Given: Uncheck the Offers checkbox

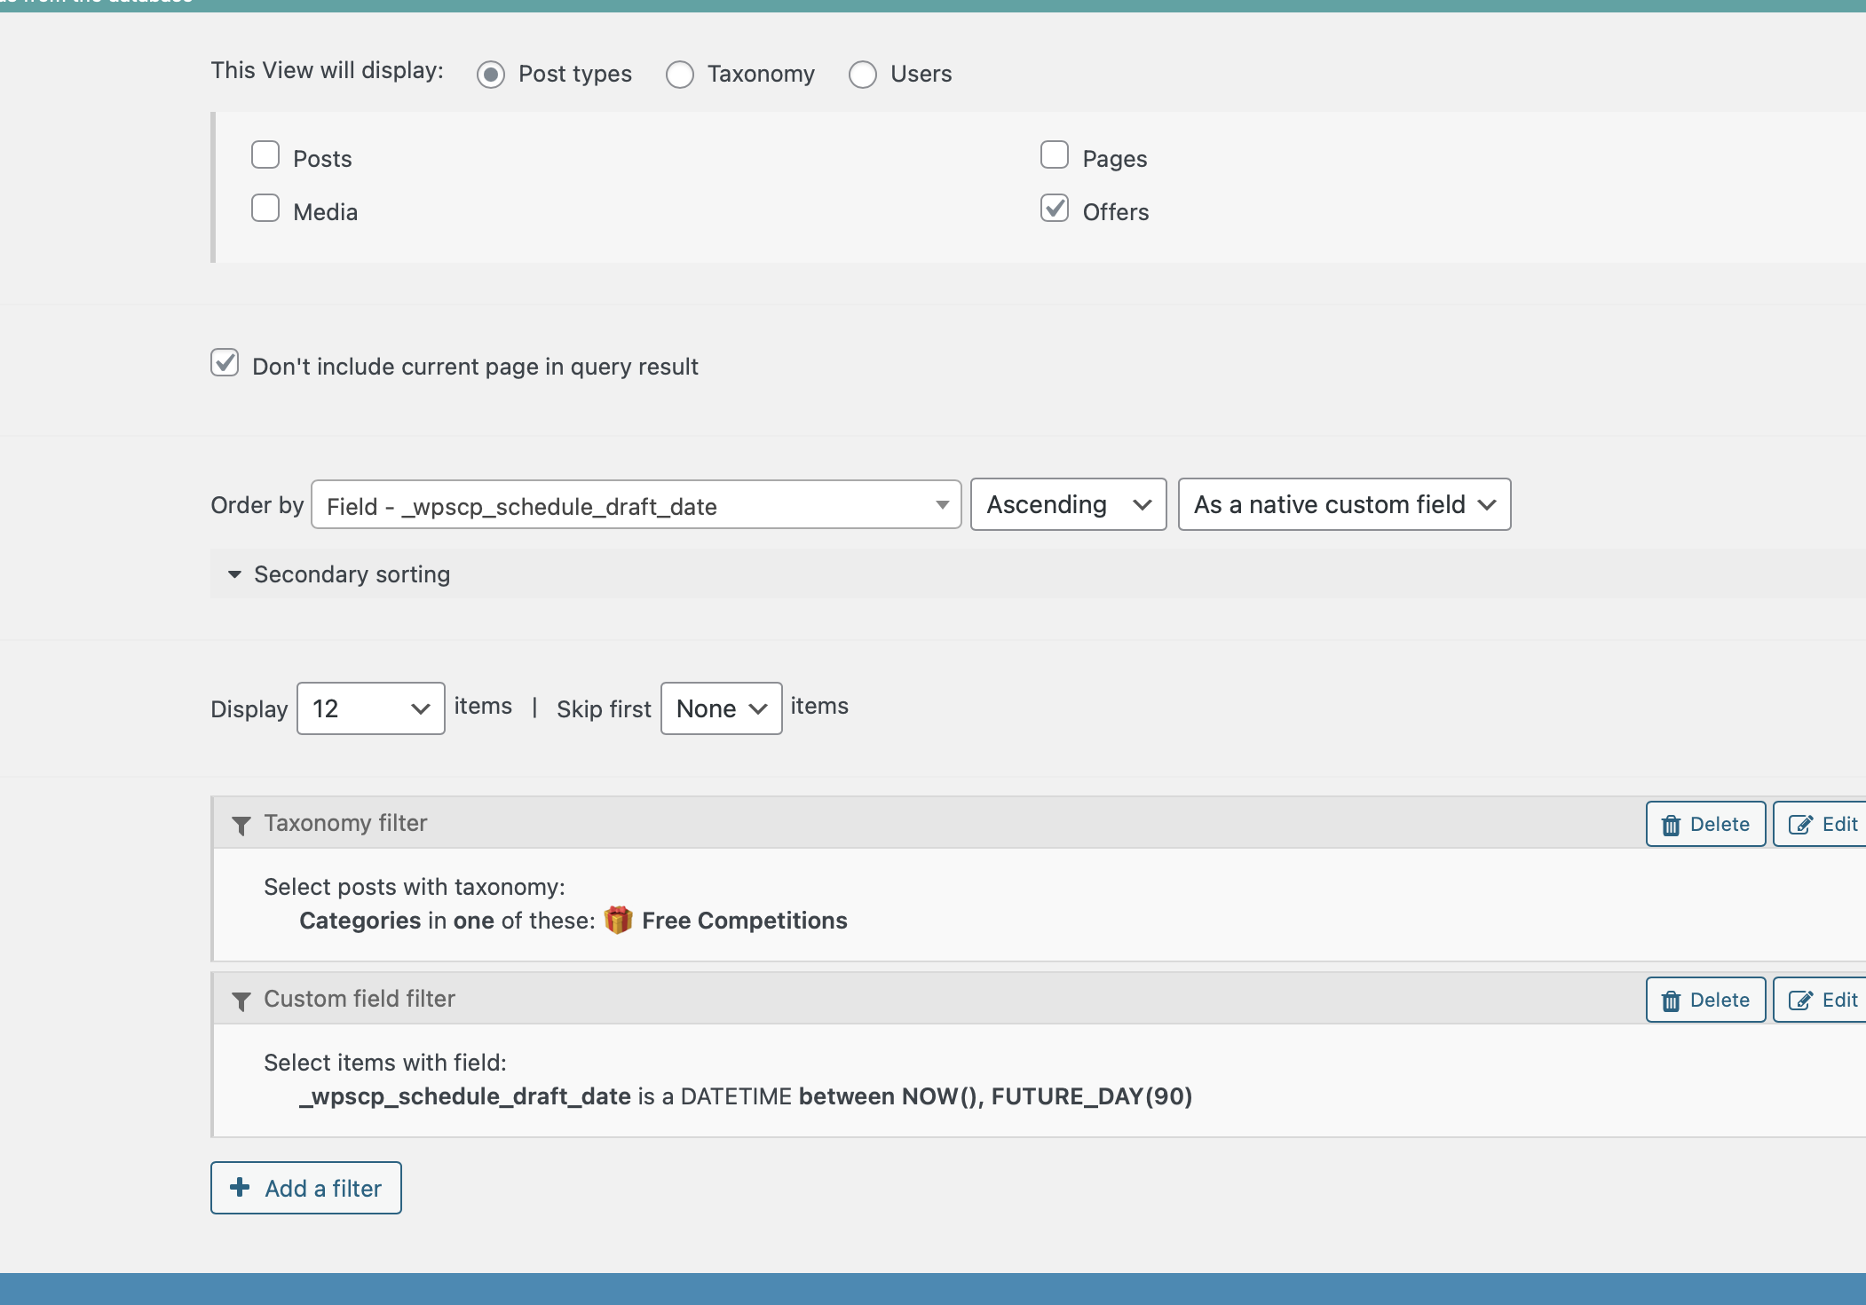Looking at the screenshot, I should (1055, 208).
